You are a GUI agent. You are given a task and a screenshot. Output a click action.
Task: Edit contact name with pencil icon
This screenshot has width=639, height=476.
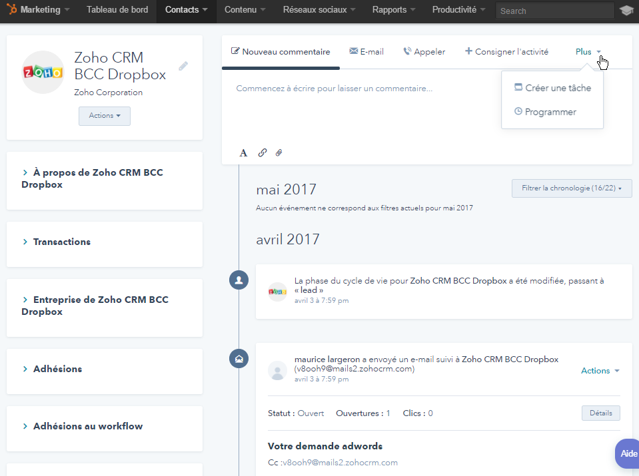coord(183,66)
